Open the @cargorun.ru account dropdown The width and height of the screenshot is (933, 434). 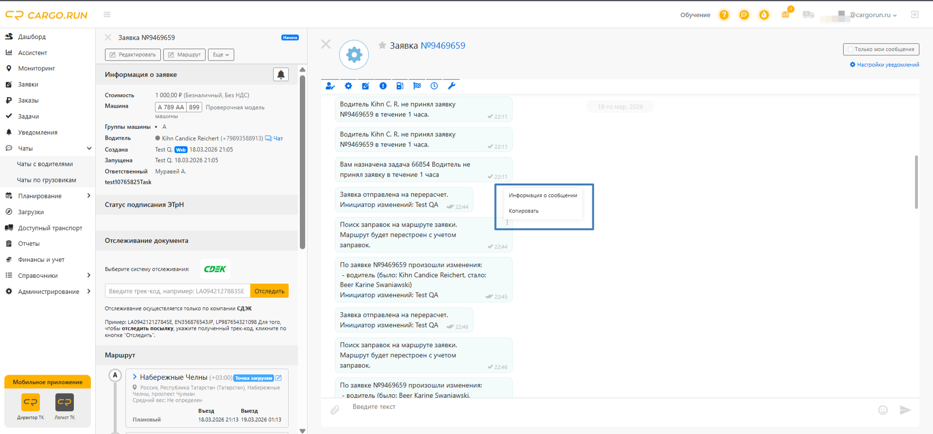tap(873, 15)
